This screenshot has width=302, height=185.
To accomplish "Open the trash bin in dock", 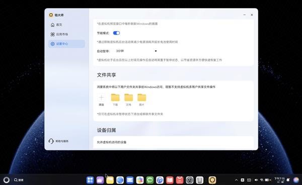I will coord(199,180).
